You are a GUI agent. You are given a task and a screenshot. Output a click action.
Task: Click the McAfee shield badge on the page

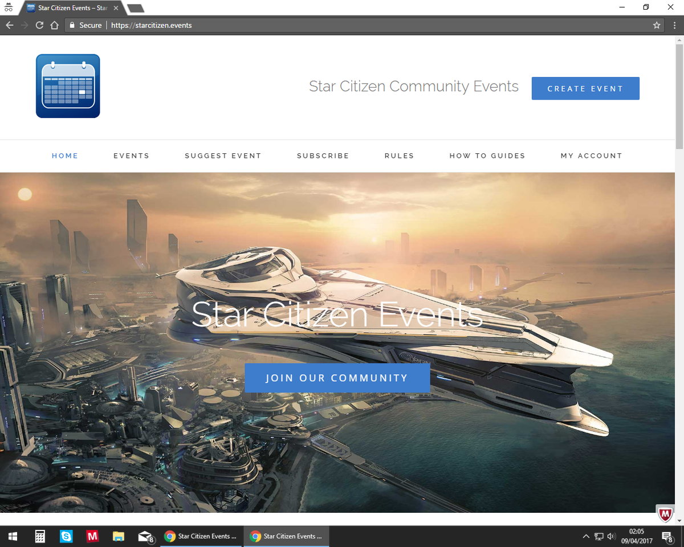(x=665, y=514)
